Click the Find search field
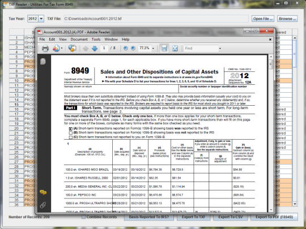Viewport: 306px width, 229px height. (201, 48)
